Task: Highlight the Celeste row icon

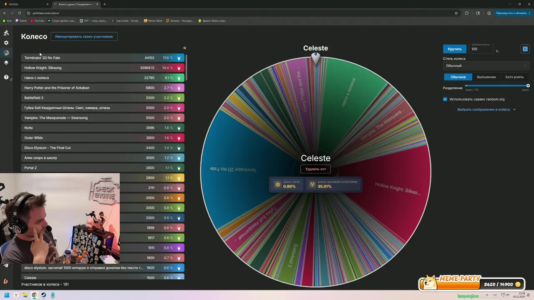Action: 179,277
